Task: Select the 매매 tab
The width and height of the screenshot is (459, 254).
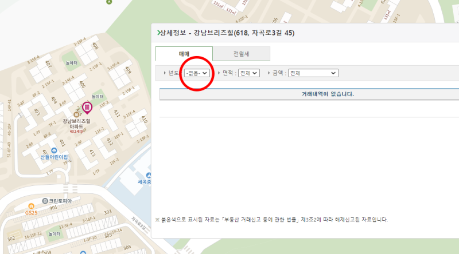Action: [x=184, y=54]
